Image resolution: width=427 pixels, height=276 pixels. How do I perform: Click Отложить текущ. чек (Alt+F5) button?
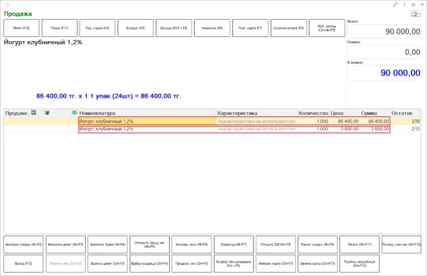point(149,244)
